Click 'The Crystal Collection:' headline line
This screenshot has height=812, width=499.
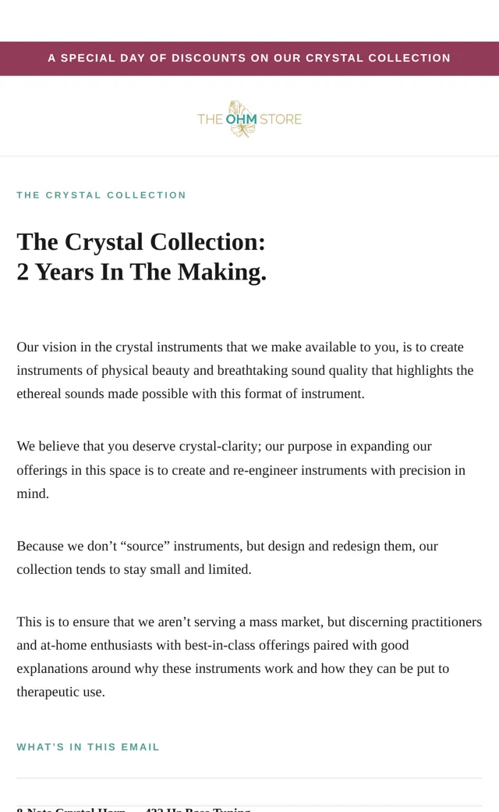[141, 242]
